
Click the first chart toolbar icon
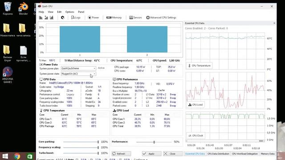[x=41, y=18]
